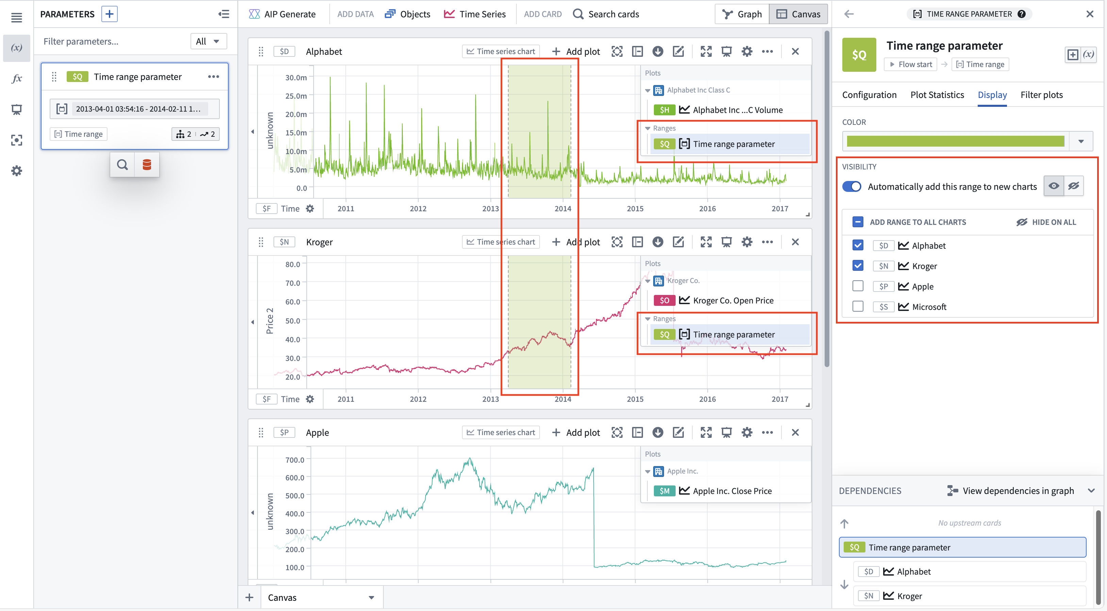Click Hide On All button
1107x611 pixels.
tap(1046, 222)
